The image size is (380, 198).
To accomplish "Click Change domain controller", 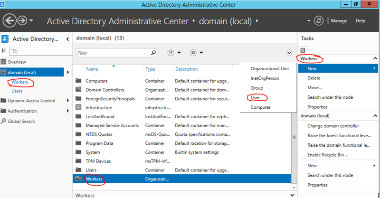I will point(333,126).
